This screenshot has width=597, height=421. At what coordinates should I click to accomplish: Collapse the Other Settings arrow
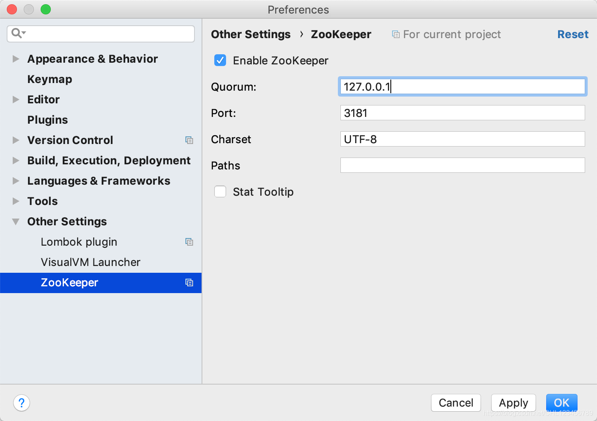(16, 222)
